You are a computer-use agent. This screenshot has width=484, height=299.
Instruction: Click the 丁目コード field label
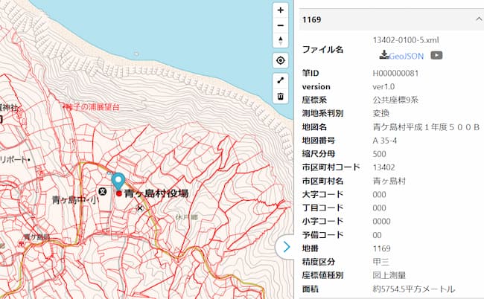click(x=322, y=208)
